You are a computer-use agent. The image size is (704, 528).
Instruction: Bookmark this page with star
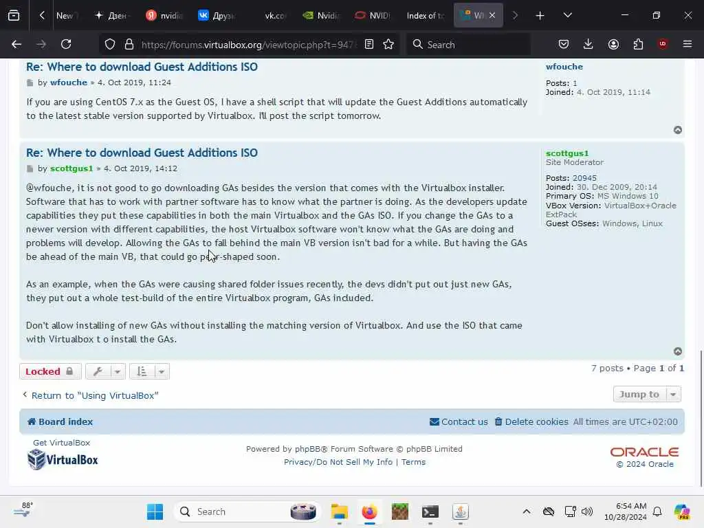pos(388,44)
